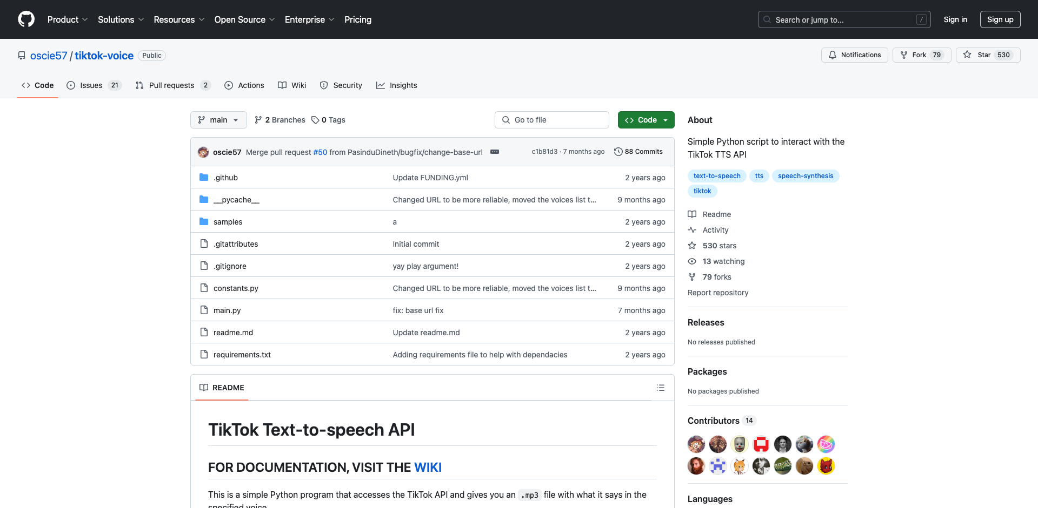Screen dimensions: 1038x508
Task: Click the tts topic tag
Action: tap(759, 176)
